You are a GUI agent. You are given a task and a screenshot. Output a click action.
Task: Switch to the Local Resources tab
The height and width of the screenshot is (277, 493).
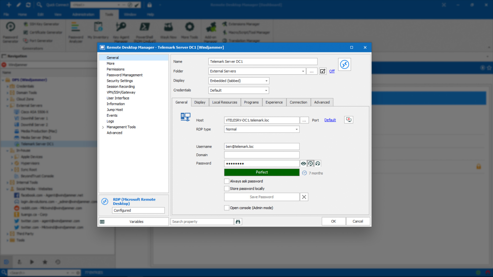click(x=224, y=102)
